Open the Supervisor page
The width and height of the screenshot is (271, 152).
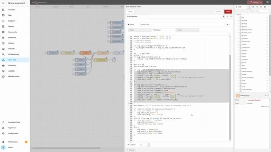coord(15,128)
